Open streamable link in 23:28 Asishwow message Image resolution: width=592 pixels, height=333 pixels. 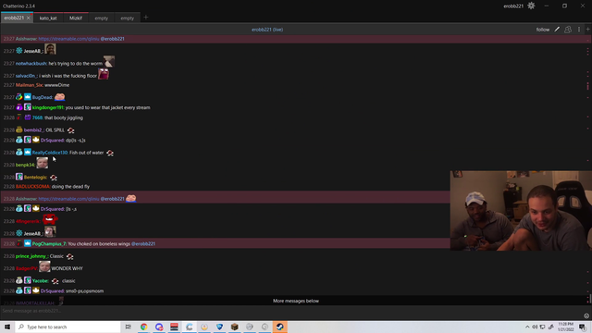tap(68, 199)
